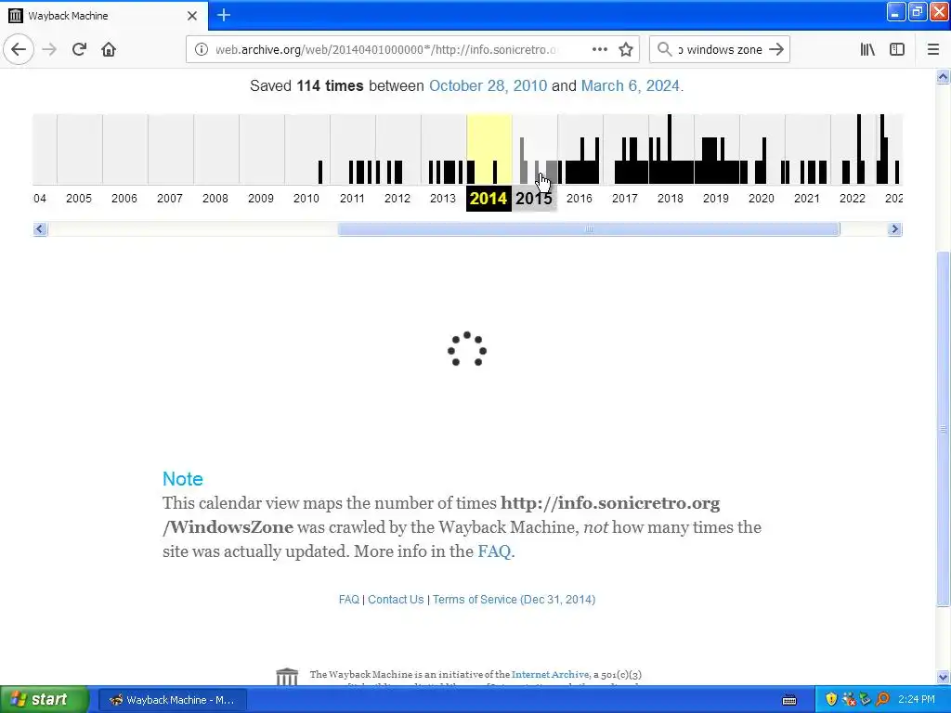Select year 2012 in the timeline
Viewport: 951px width, 713px height.
pos(397,199)
